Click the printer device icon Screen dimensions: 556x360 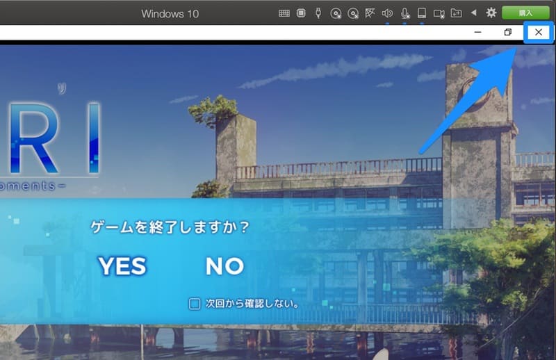pyautogui.click(x=421, y=13)
